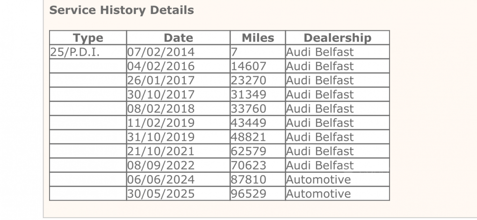Click Audi Belfast in first P.D.I. row
Image resolution: width=477 pixels, height=220 pixels.
click(x=337, y=52)
